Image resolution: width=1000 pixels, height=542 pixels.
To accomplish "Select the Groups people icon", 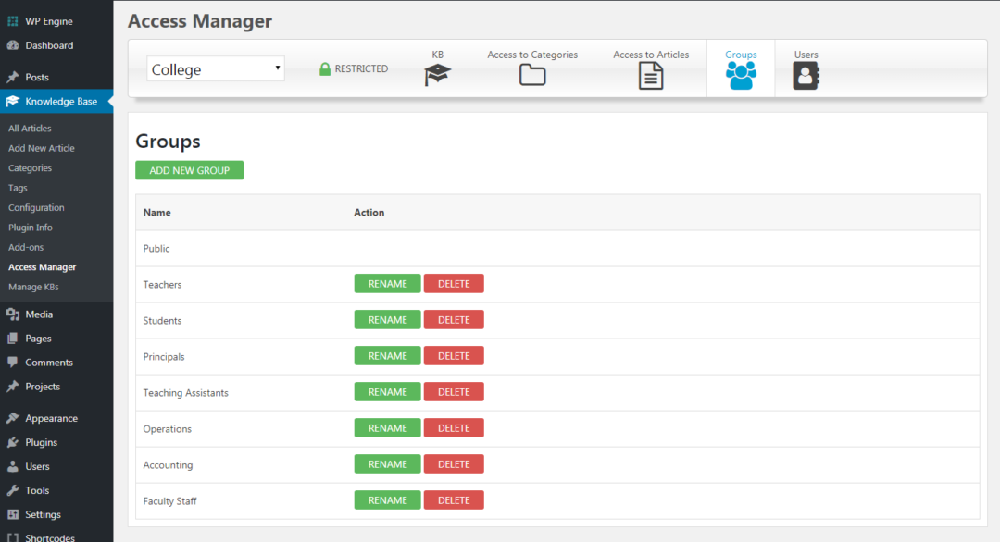I will click(740, 75).
